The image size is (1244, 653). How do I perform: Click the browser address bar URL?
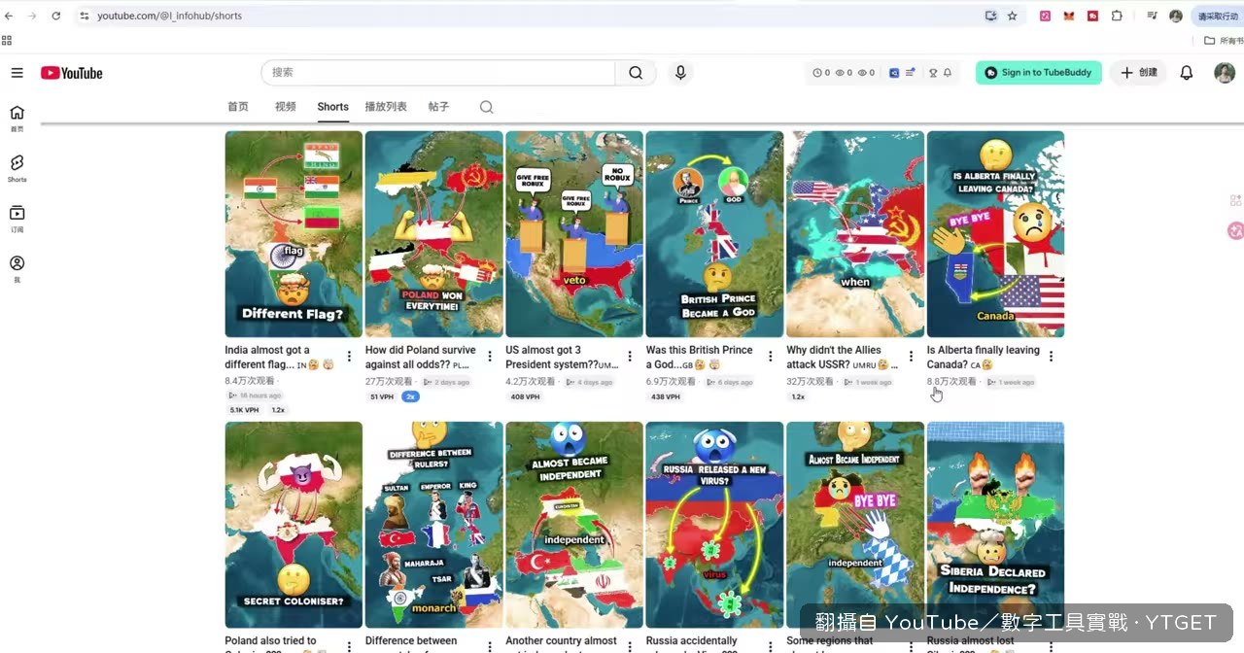(x=169, y=16)
